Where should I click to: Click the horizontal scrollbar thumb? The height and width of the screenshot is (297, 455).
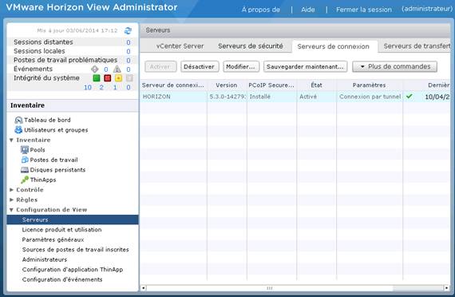tap(270, 288)
